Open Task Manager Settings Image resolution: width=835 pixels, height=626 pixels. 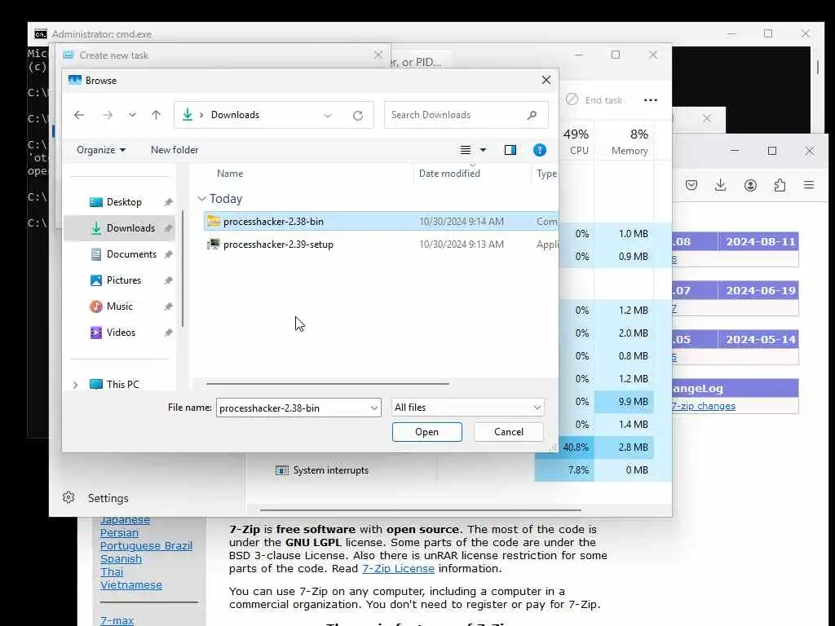pyautogui.click(x=96, y=498)
